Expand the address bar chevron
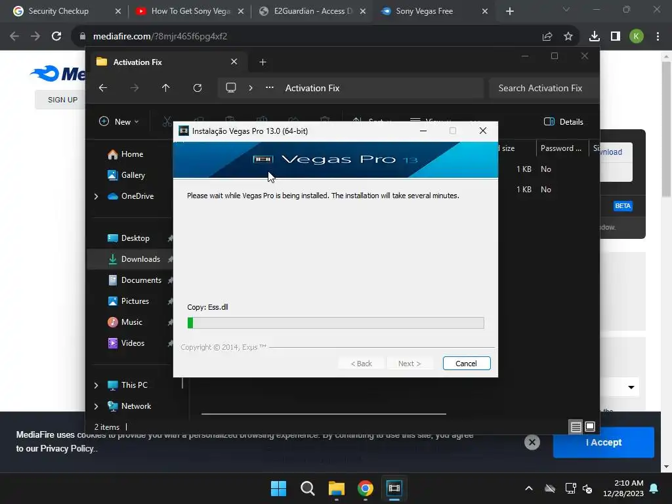Viewport: 672px width, 504px height. point(251,88)
